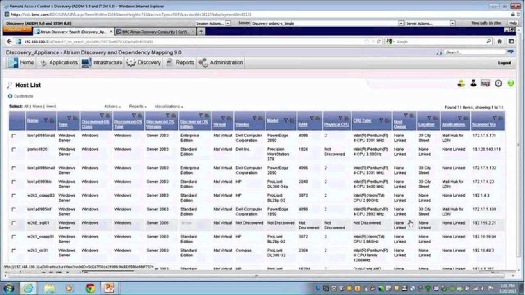Click the browser address bar

[193, 41]
